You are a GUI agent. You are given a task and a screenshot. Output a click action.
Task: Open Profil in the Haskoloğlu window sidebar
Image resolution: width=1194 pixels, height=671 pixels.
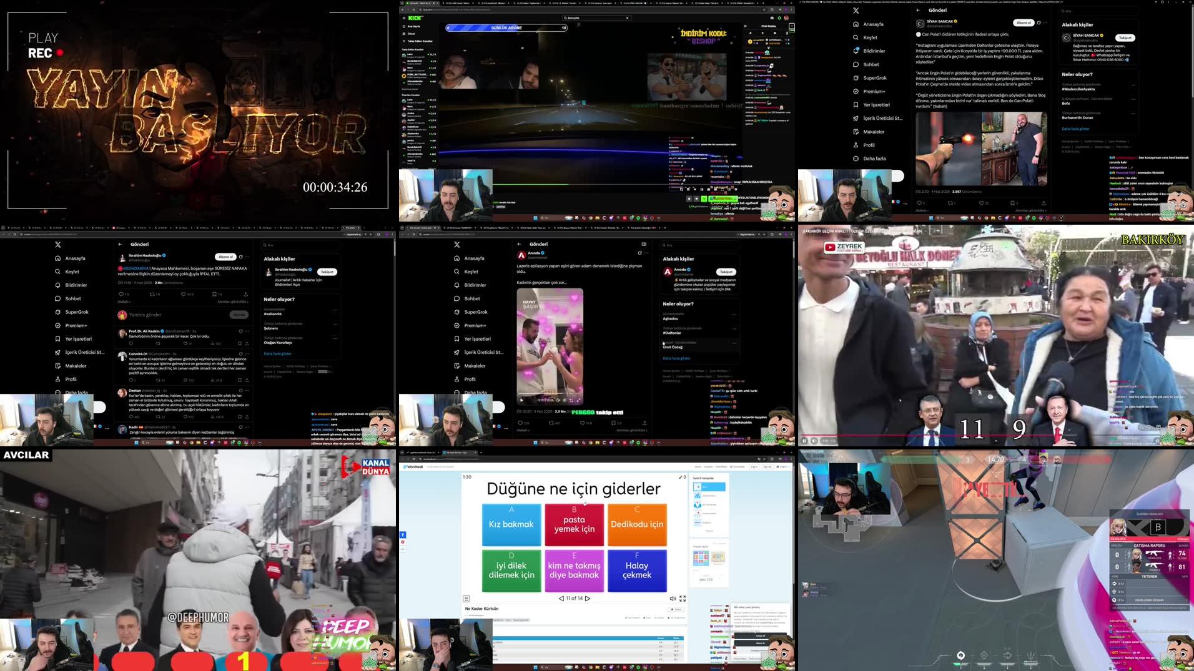pos(65,380)
